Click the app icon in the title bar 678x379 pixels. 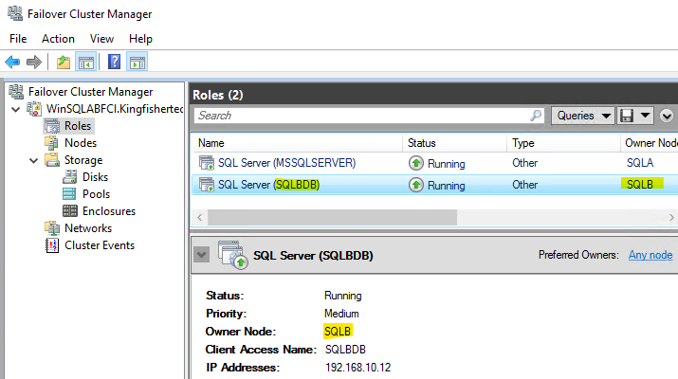point(15,14)
